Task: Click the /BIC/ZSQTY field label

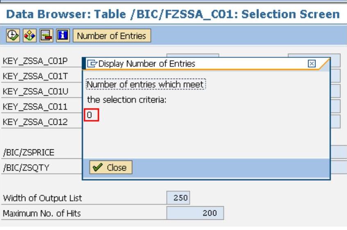Action: (26, 167)
